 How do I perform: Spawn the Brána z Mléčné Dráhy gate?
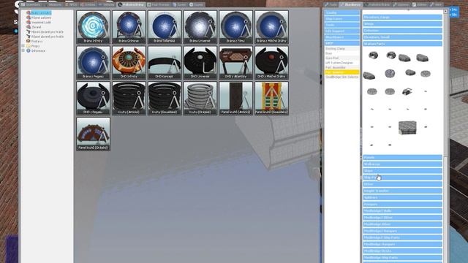click(271, 27)
